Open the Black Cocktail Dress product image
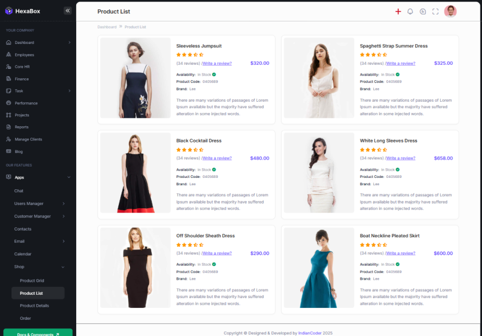 point(136,173)
